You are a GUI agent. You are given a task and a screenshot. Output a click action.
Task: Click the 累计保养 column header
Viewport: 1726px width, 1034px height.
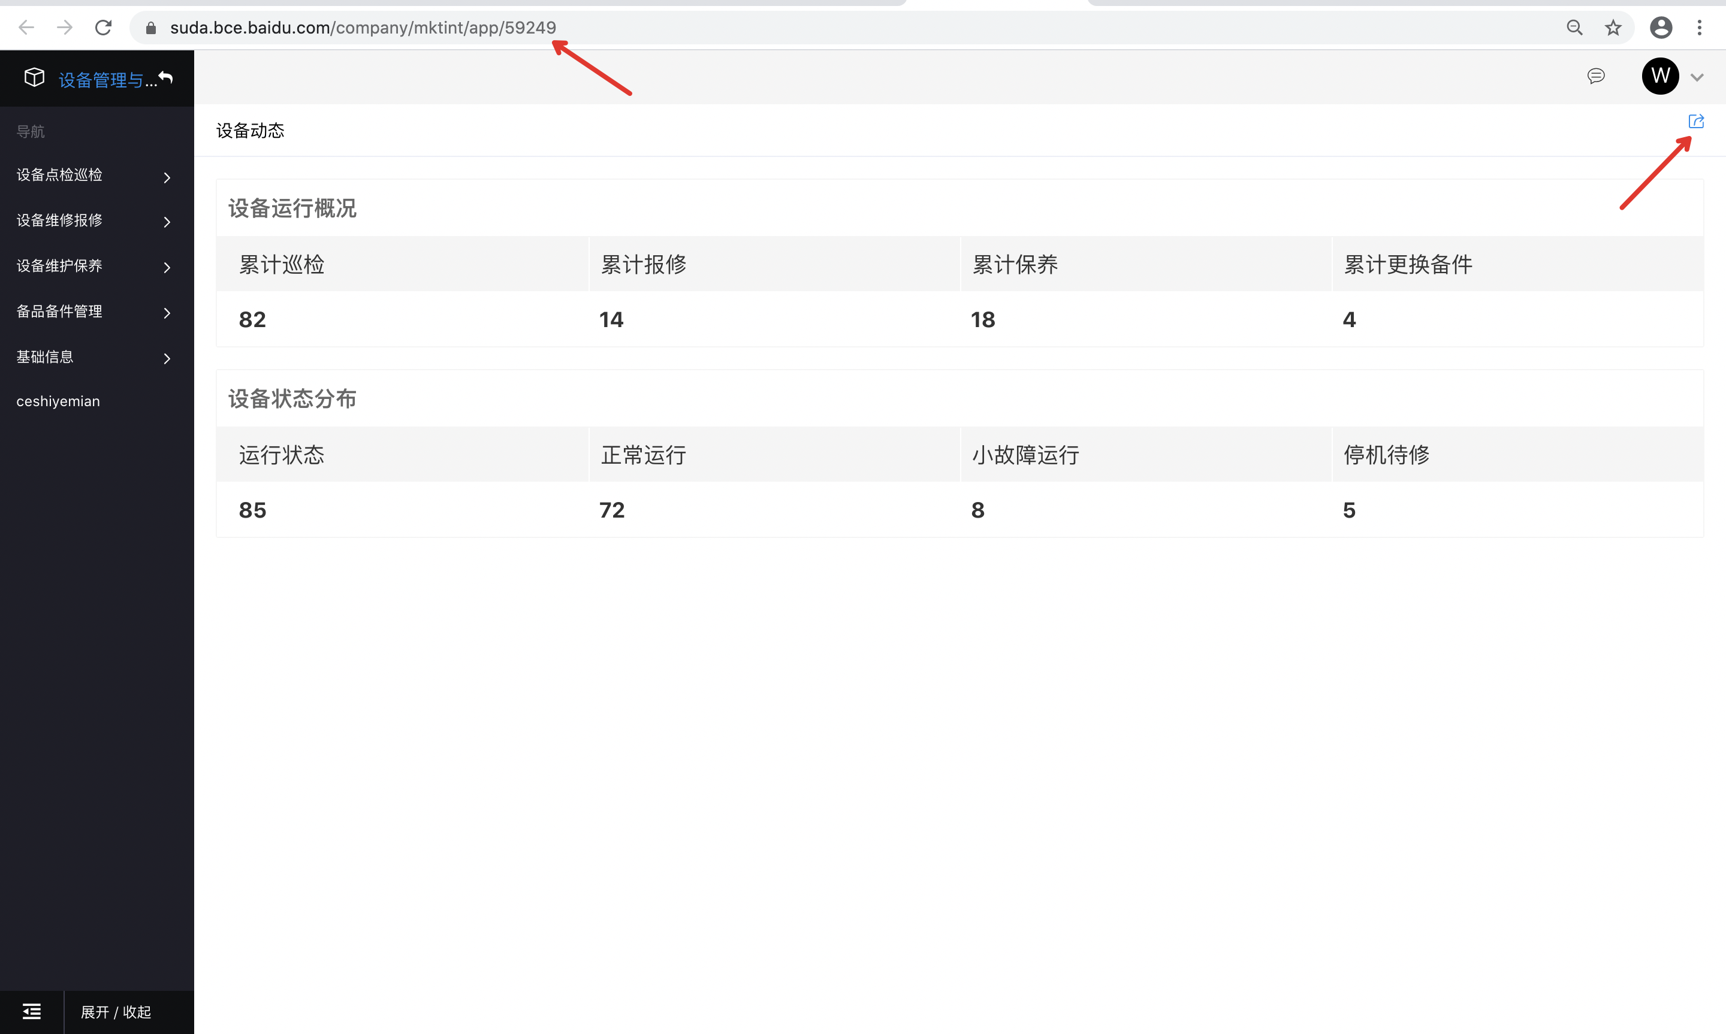(x=1015, y=264)
